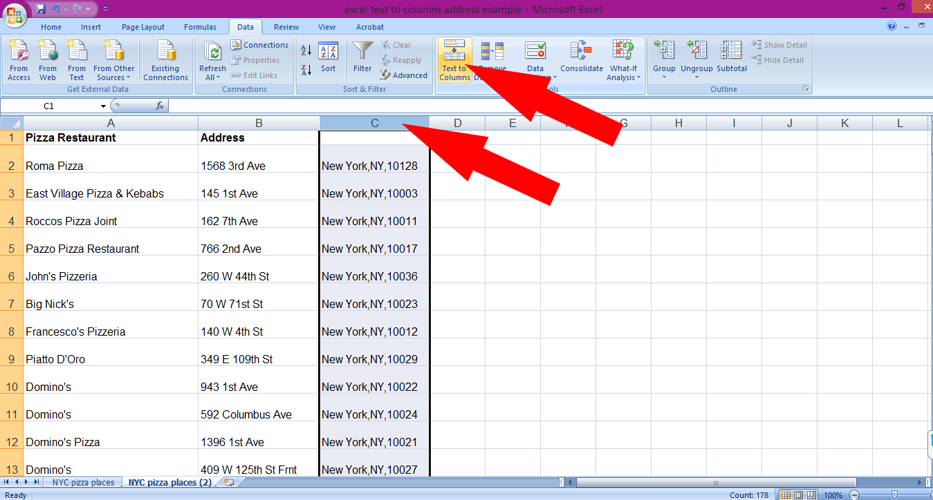Viewport: 933px width, 500px height.
Task: Expand the Redo history dropdown
Action: (x=89, y=9)
